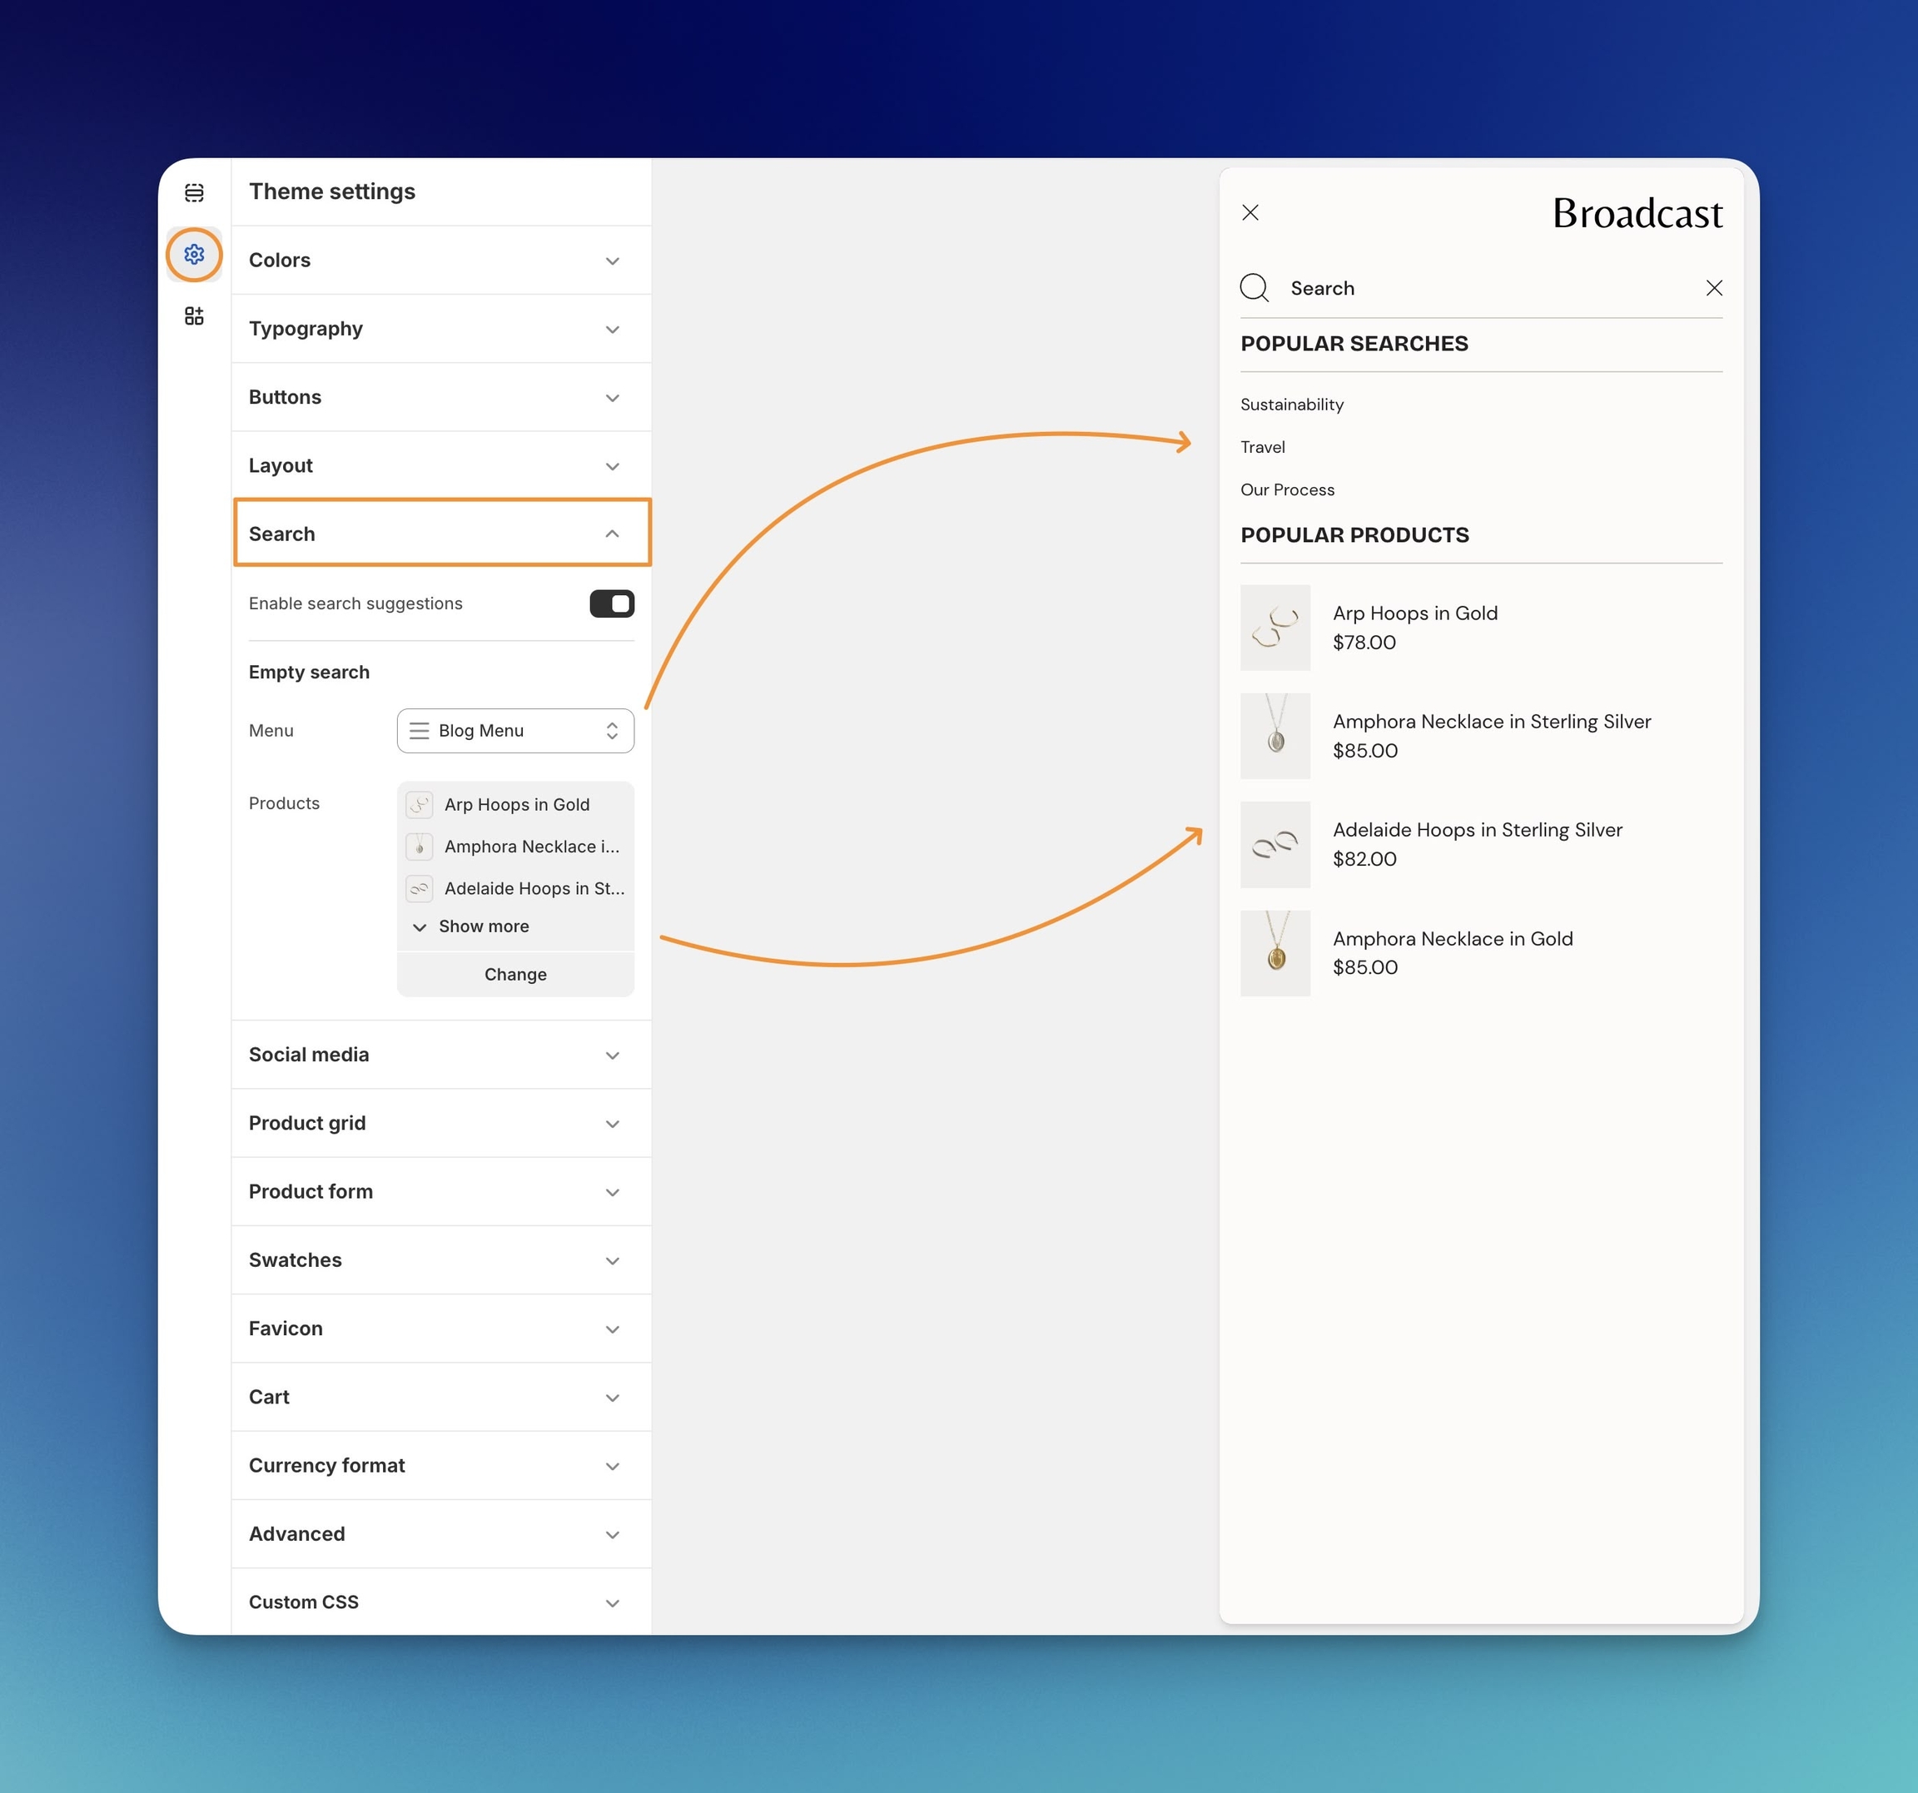Image resolution: width=1918 pixels, height=1793 pixels.
Task: Click the magnifying glass search icon
Action: pyautogui.click(x=1255, y=287)
